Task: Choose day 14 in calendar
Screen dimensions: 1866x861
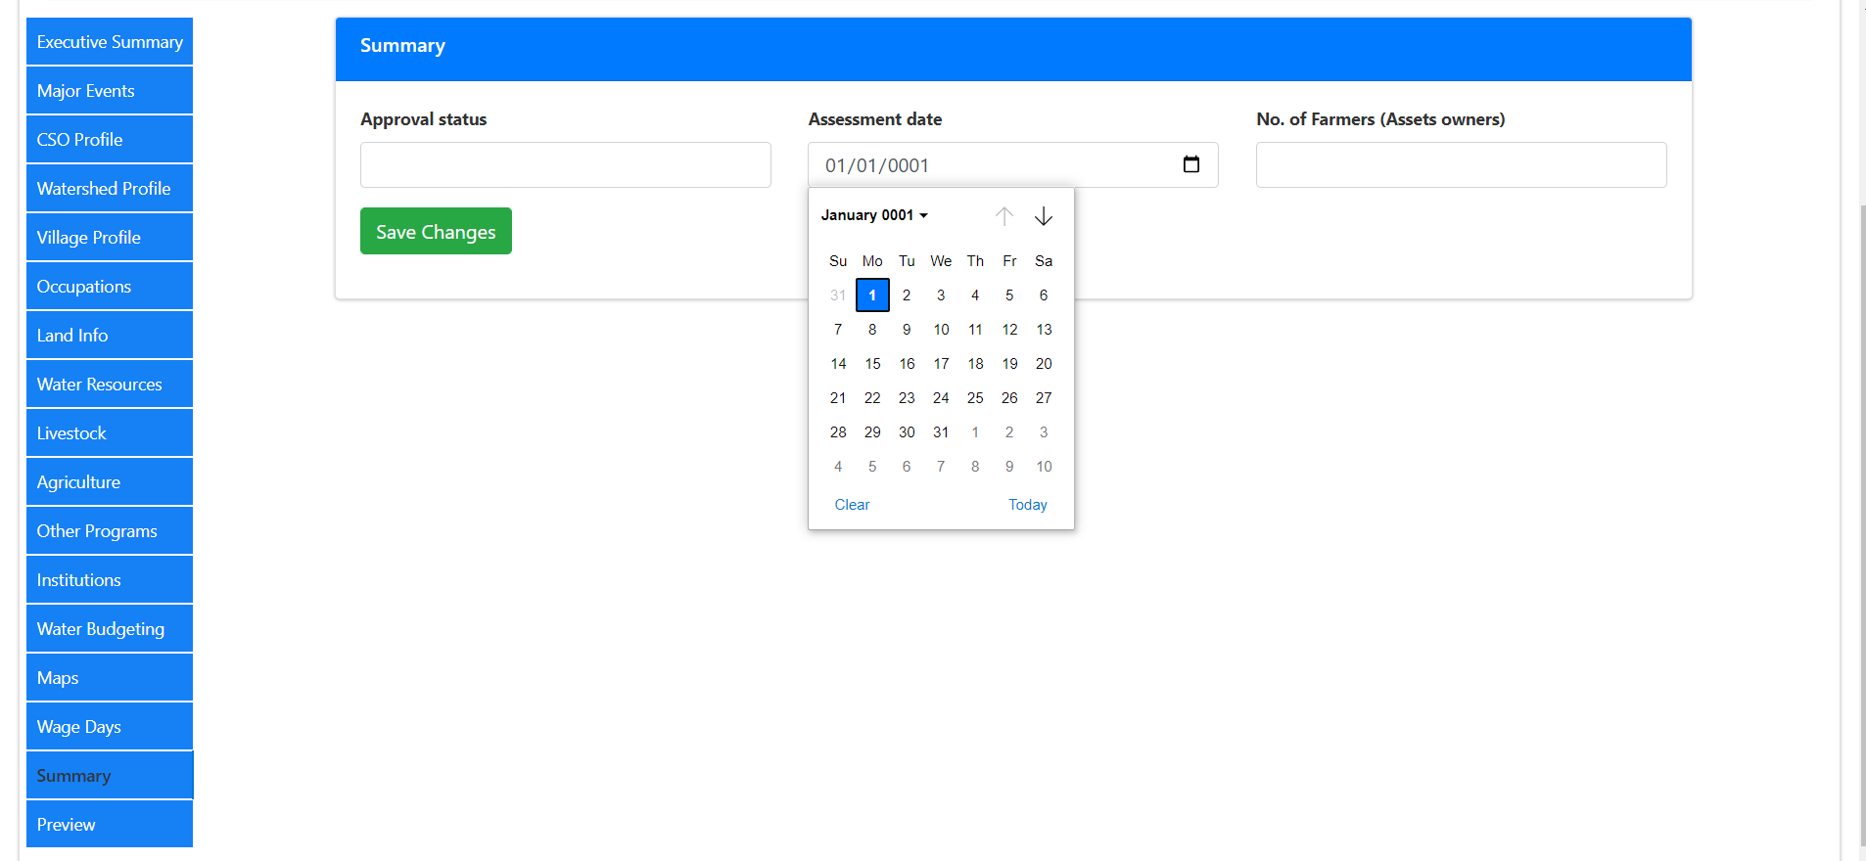Action: tap(838, 363)
